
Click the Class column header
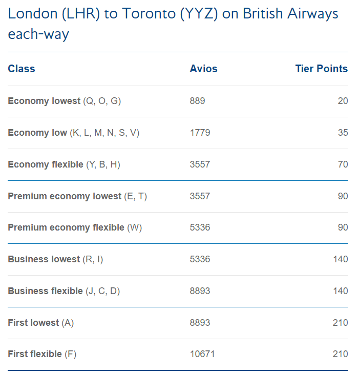[x=22, y=69]
